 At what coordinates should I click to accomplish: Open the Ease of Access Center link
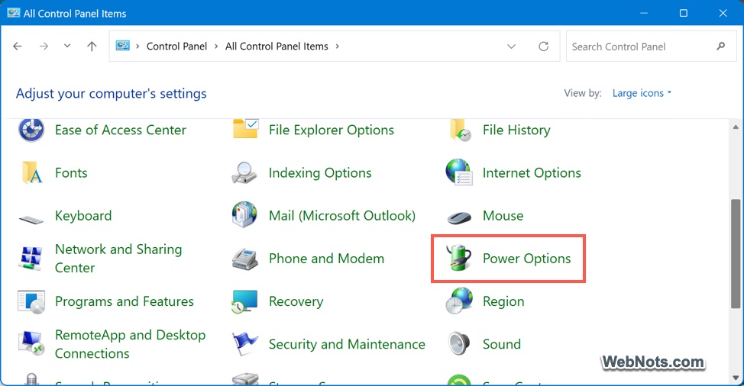pyautogui.click(x=121, y=130)
